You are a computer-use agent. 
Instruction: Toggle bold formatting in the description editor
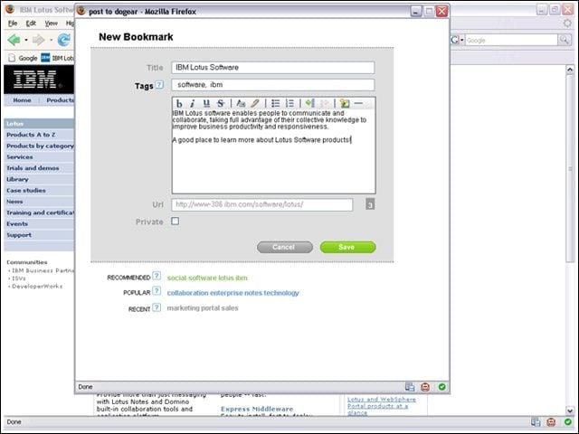[x=179, y=104]
